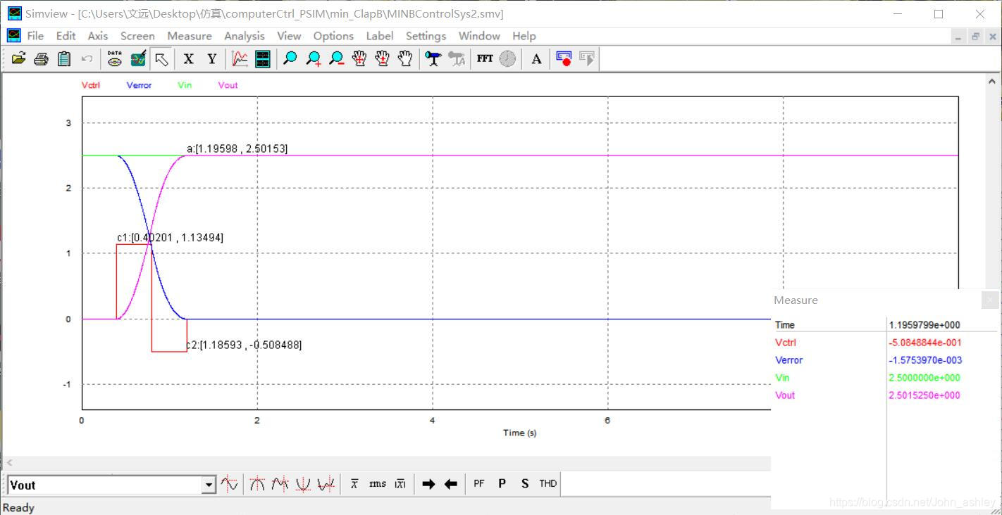This screenshot has height=515, width=1002.
Task: Click the first peak marker icon
Action: [257, 484]
